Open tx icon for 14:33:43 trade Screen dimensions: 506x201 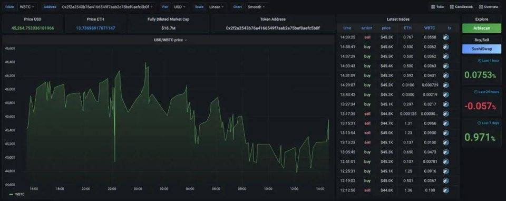tap(446, 66)
